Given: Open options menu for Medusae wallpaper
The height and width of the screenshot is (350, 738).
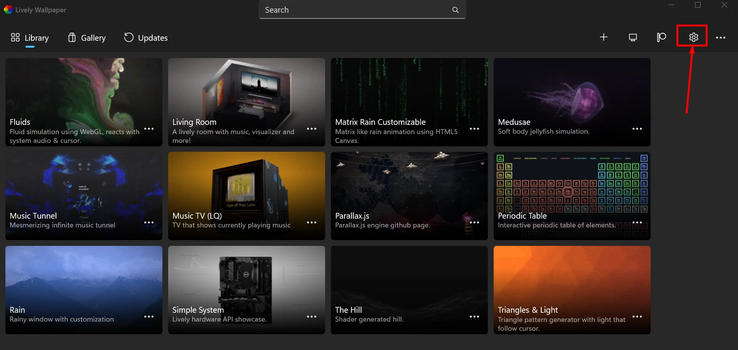Looking at the screenshot, I should click(637, 129).
